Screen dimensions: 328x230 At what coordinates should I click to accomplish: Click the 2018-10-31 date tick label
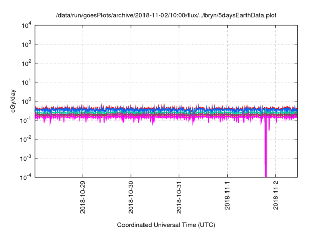[179, 197]
